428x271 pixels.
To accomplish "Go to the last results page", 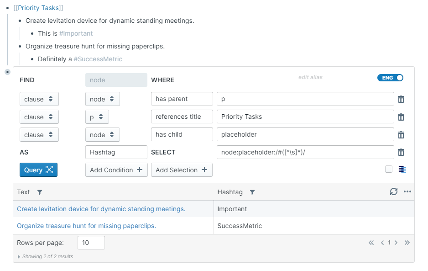I will [x=407, y=243].
